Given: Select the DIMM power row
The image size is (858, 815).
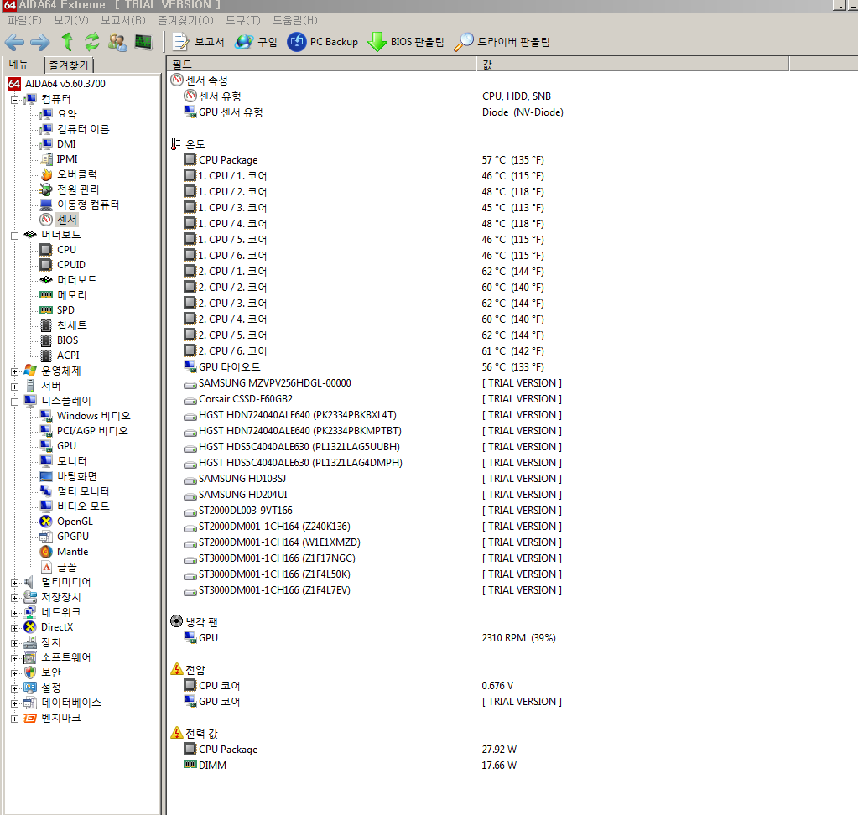Looking at the screenshot, I should click(351, 766).
